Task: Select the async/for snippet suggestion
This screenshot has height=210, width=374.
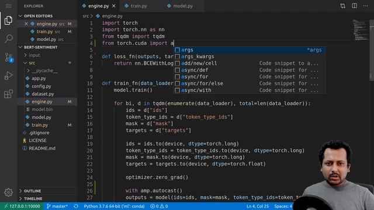Action: coord(250,76)
